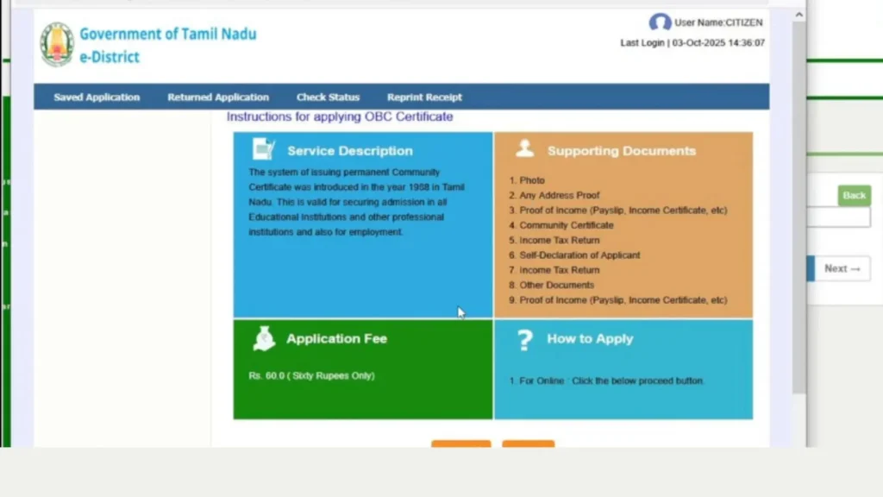Click the How to Apply question mark icon
The width and height of the screenshot is (883, 497).
coord(525,340)
